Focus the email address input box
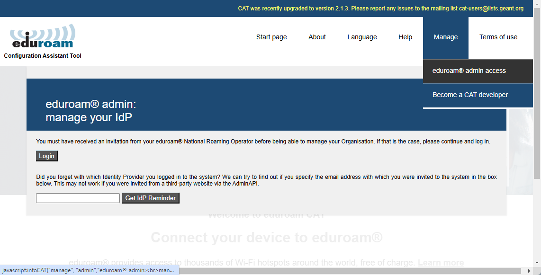The width and height of the screenshot is (541, 275). point(78,198)
